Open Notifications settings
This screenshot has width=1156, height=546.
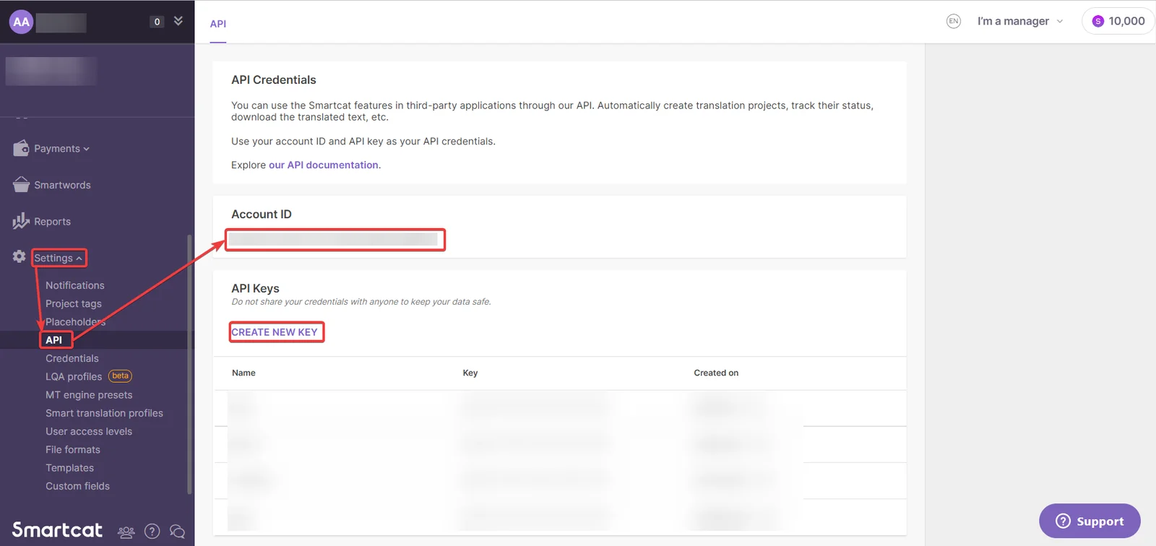tap(75, 285)
